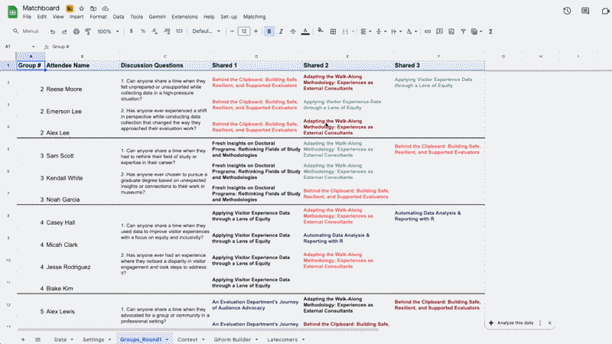This screenshot has width=612, height=344.
Task: Open text rotation dropdown
Action: pos(412,31)
